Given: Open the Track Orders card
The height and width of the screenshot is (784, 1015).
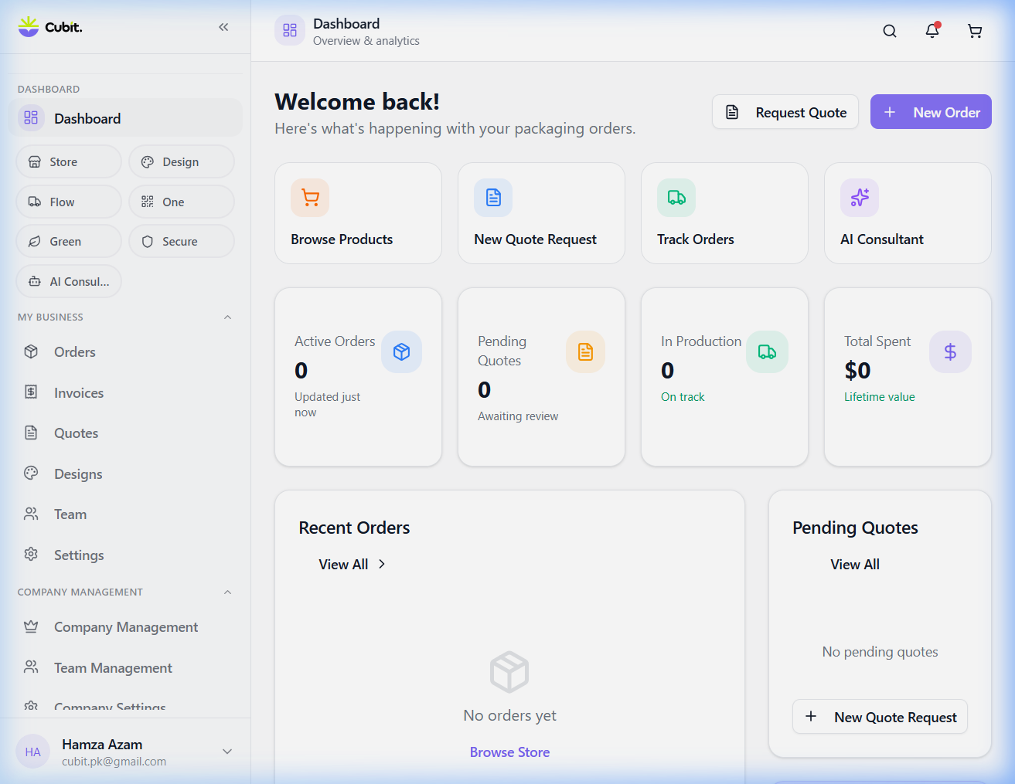Looking at the screenshot, I should 724,213.
